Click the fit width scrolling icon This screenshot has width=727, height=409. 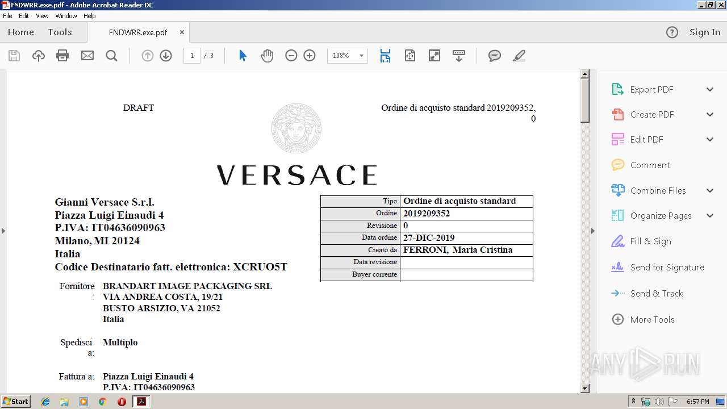(x=385, y=56)
